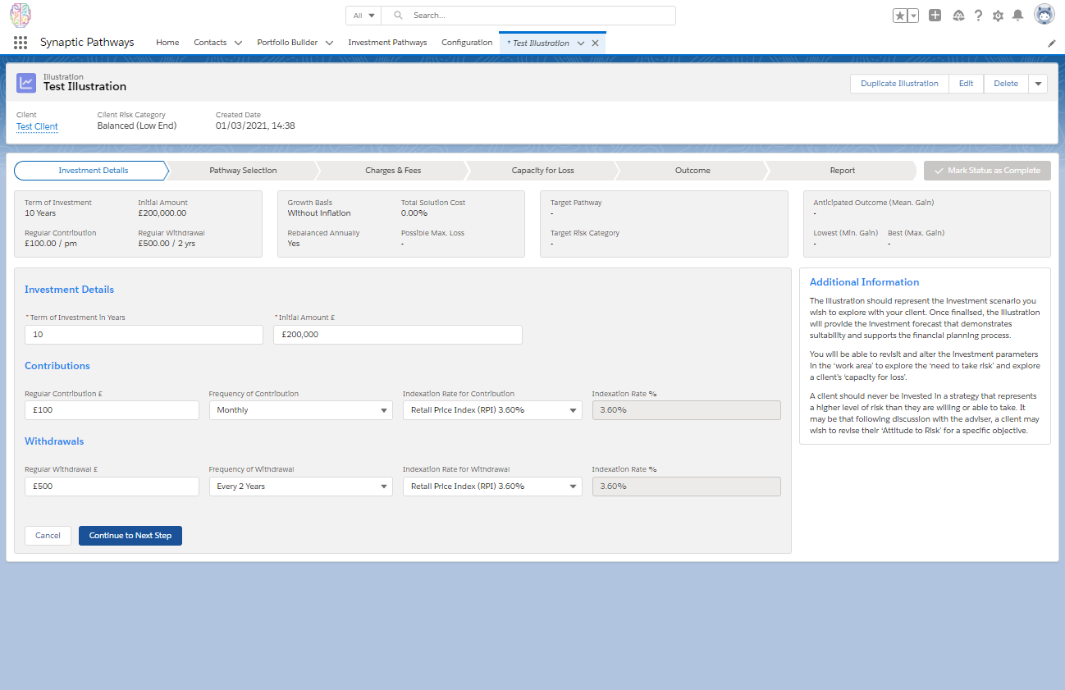1065x690 pixels.
Task: Click the Indexation Rate % field under Withdrawals
Action: [687, 487]
